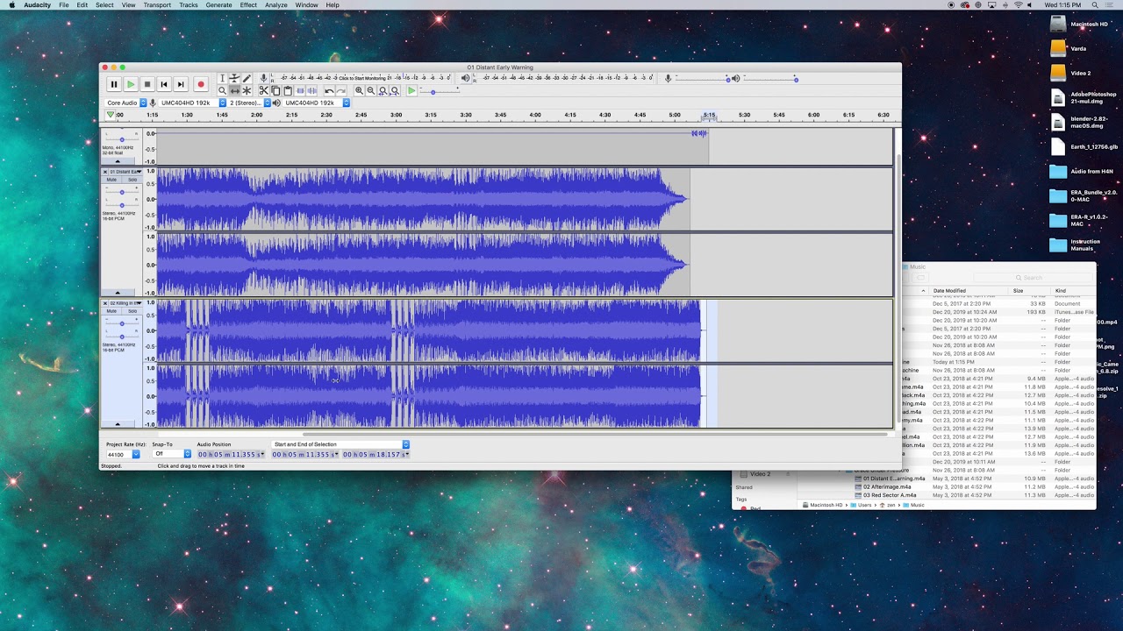Open the Core Audio host dropdown
The width and height of the screenshot is (1123, 631).
pos(125,103)
